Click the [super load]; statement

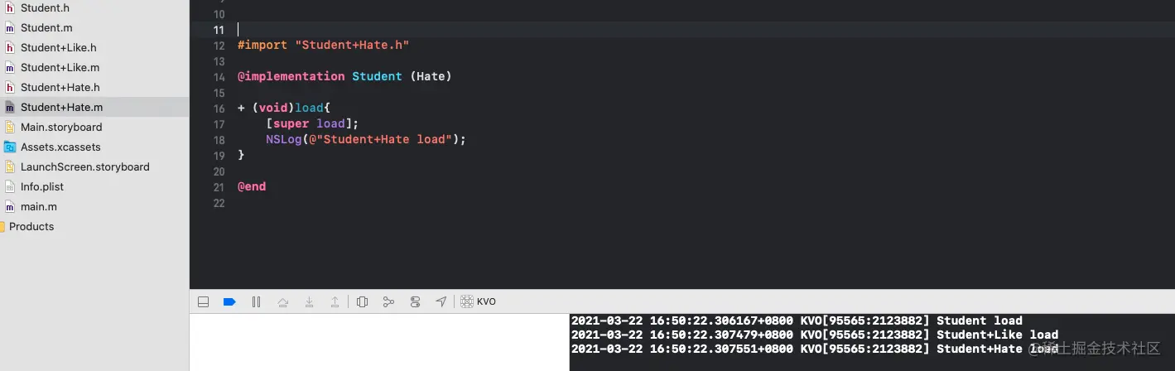pyautogui.click(x=312, y=124)
